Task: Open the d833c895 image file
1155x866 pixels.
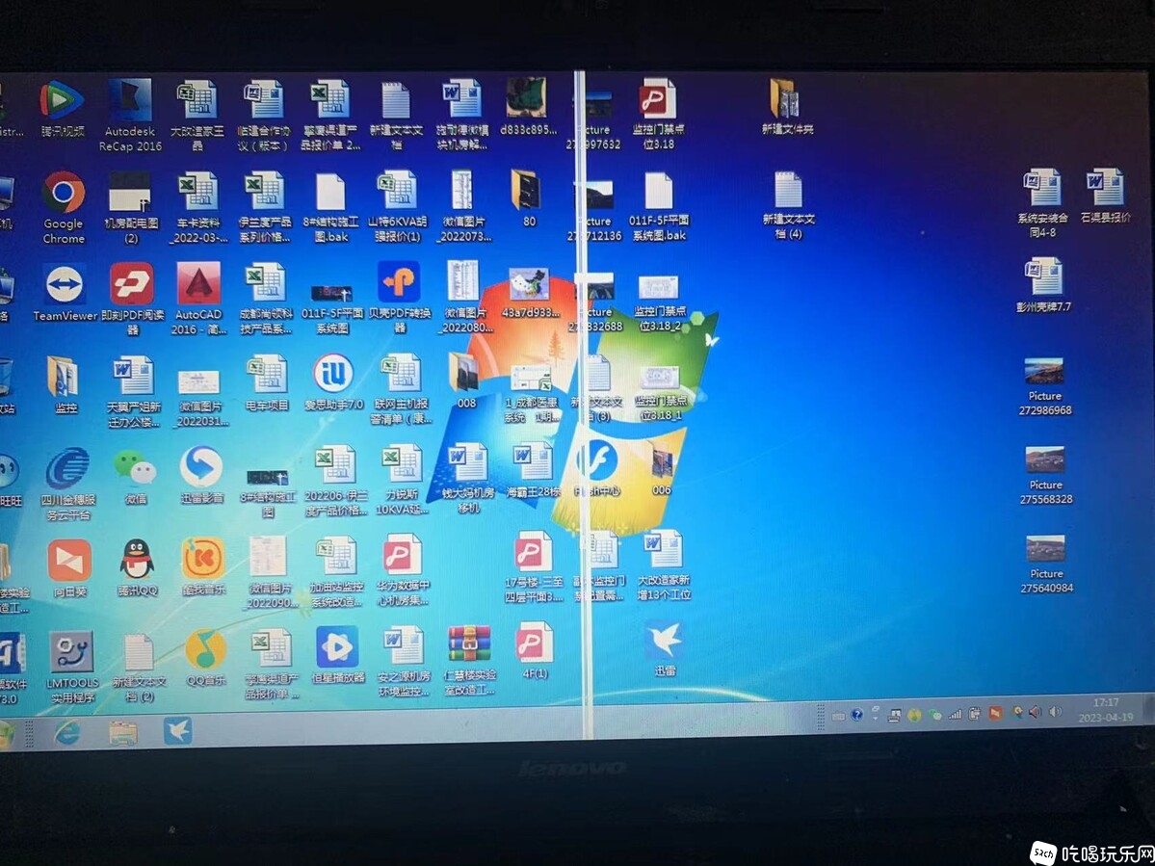Action: pos(528,107)
